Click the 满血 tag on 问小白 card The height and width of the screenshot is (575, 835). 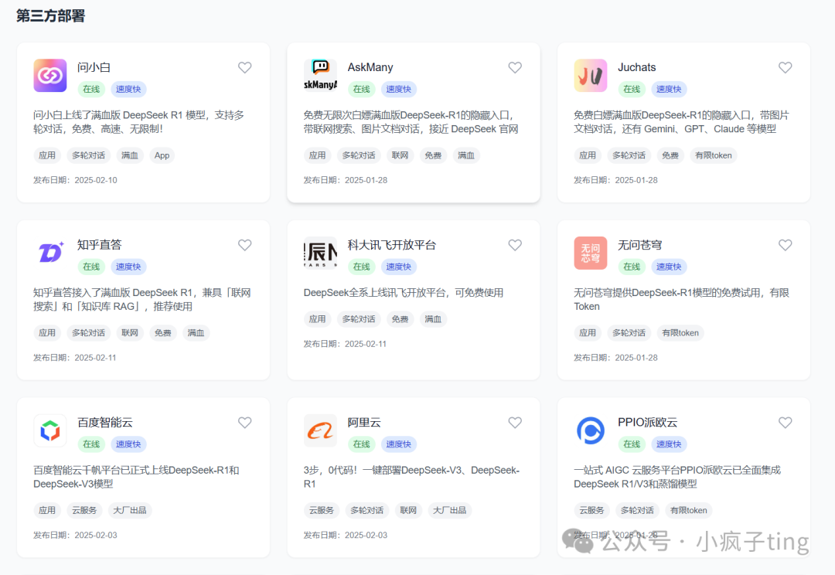(x=129, y=155)
